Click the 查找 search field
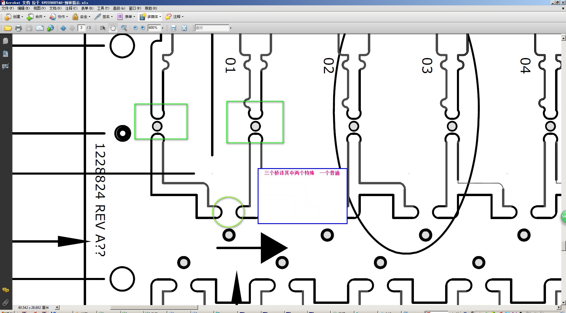The image size is (566, 313). click(212, 28)
